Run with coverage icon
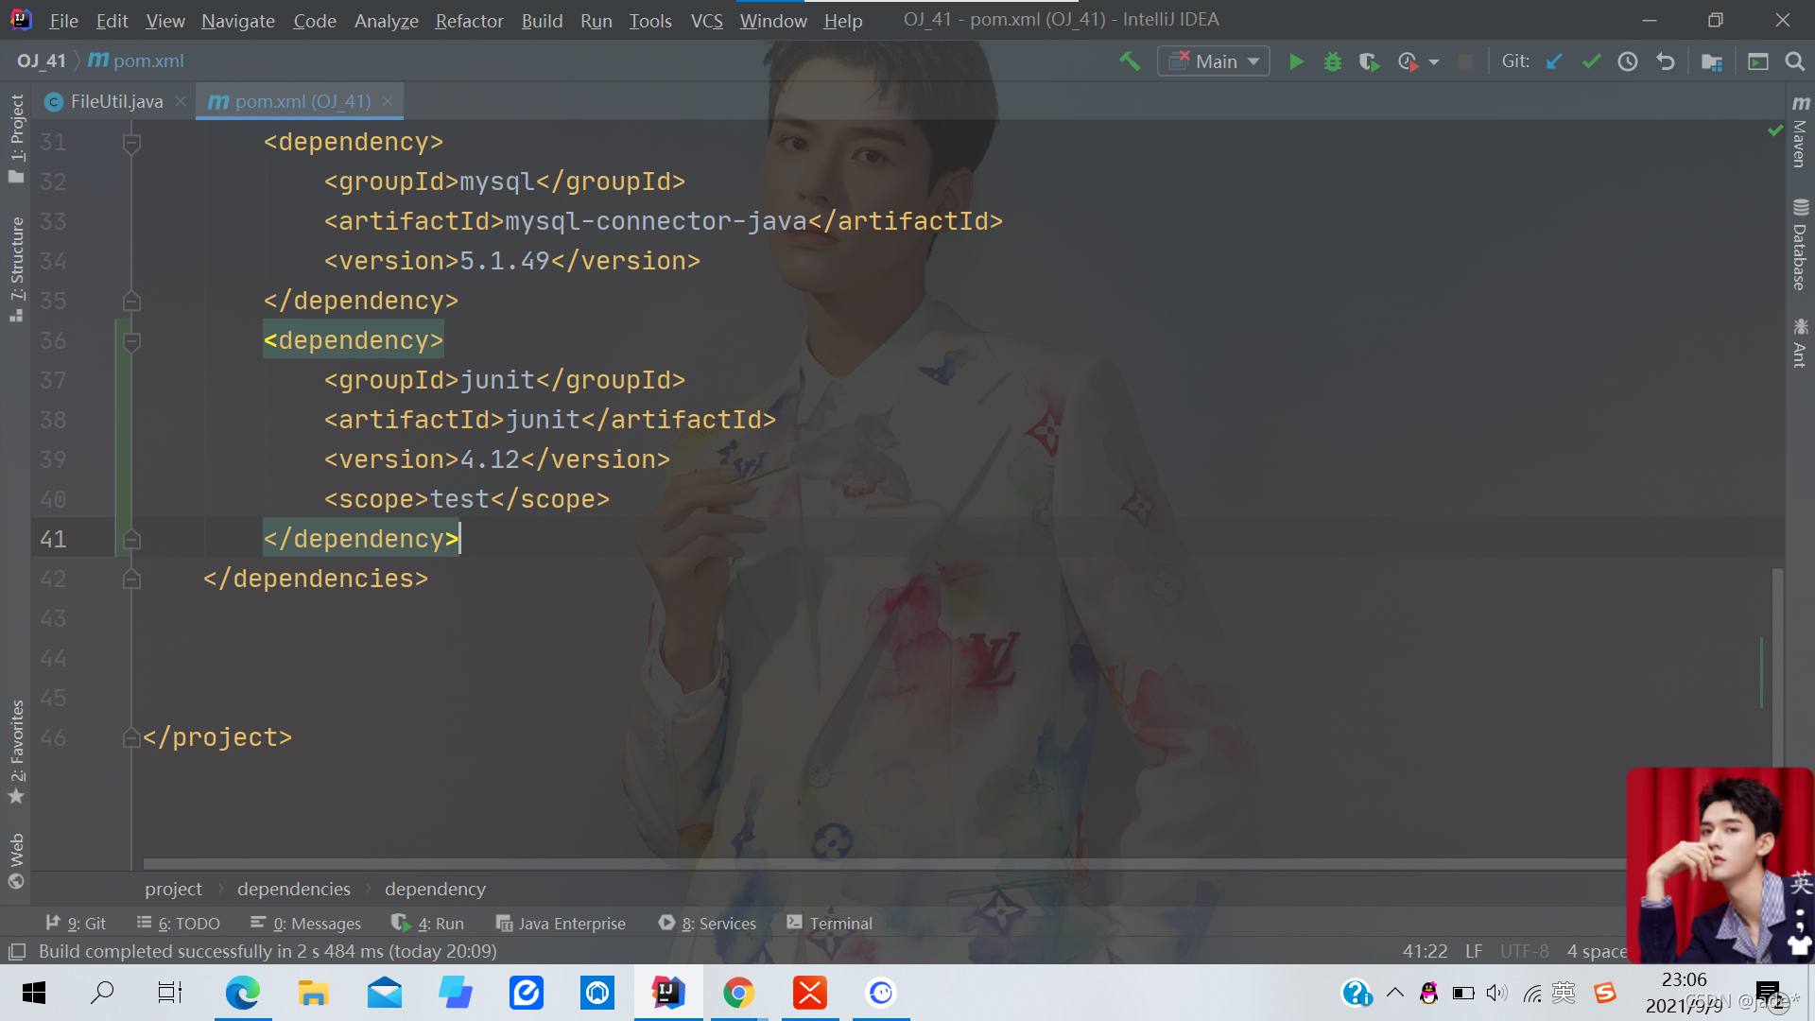 1369,61
